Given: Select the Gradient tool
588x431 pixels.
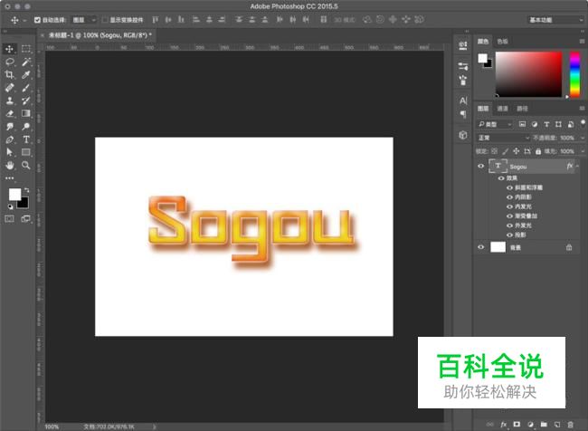Looking at the screenshot, I should (26, 113).
